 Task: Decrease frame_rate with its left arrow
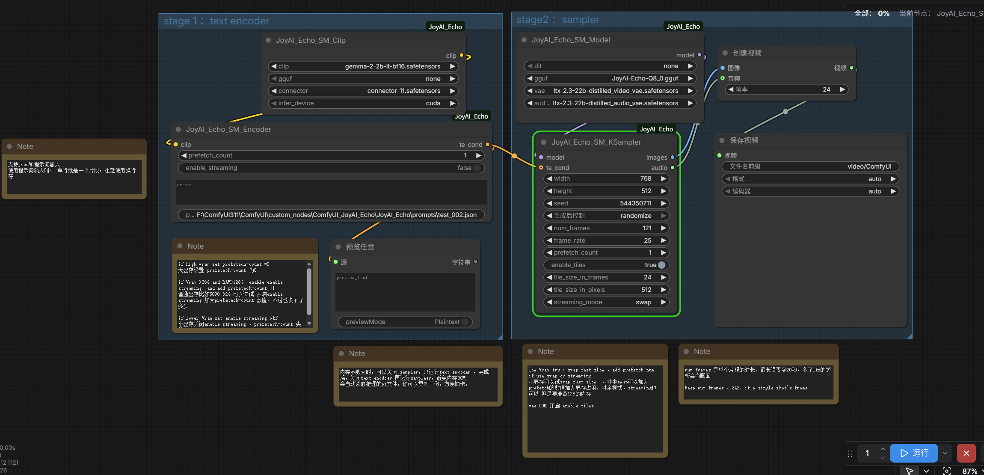[549, 240]
